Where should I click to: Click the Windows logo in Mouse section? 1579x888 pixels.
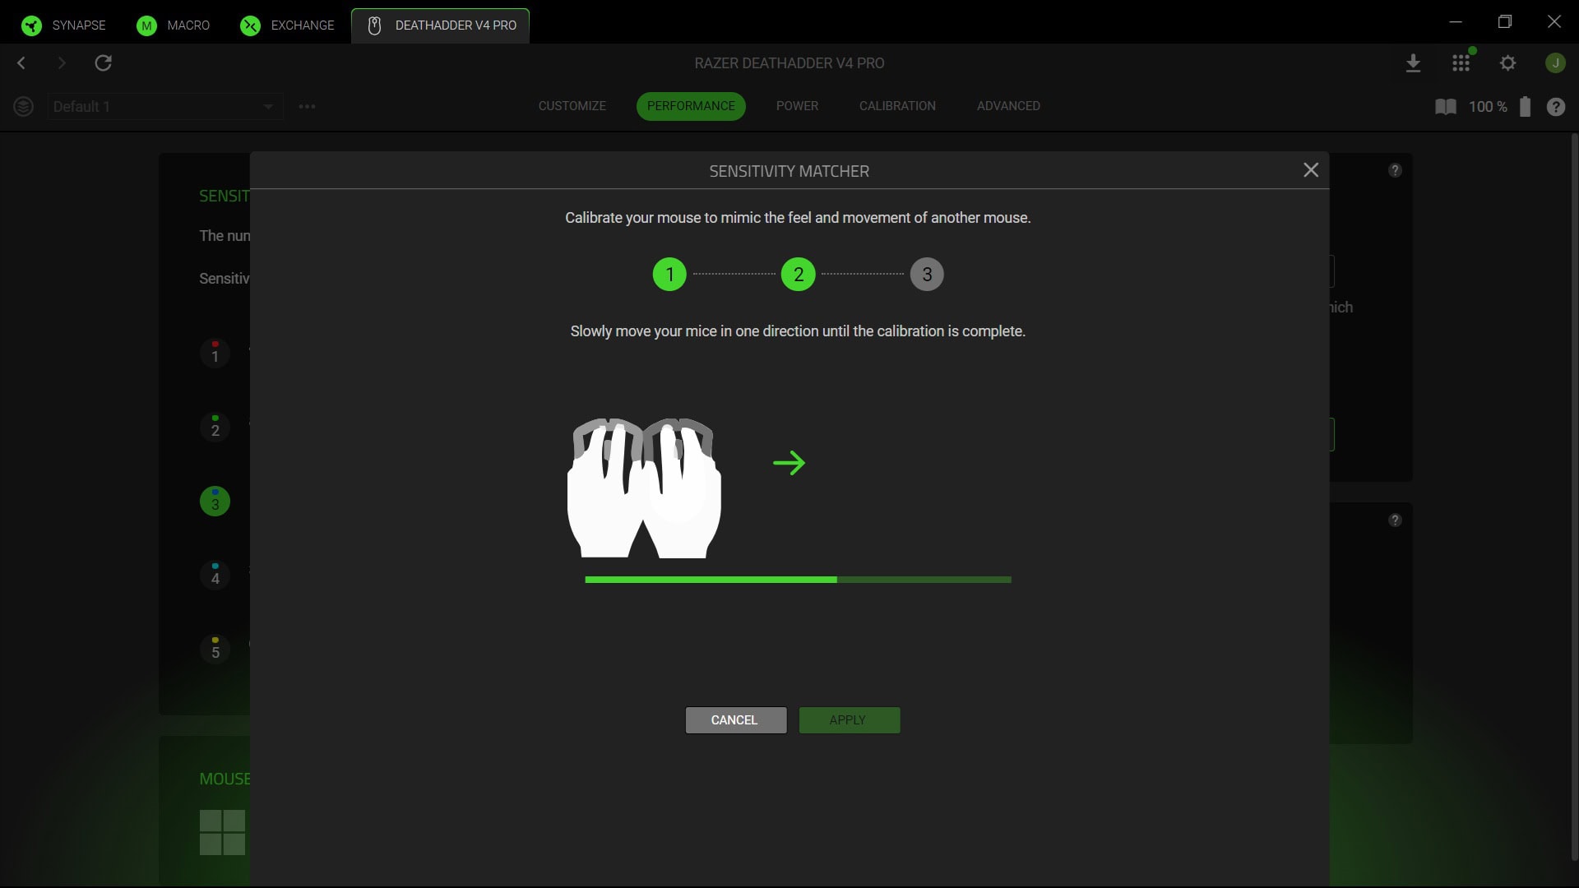[x=222, y=833]
